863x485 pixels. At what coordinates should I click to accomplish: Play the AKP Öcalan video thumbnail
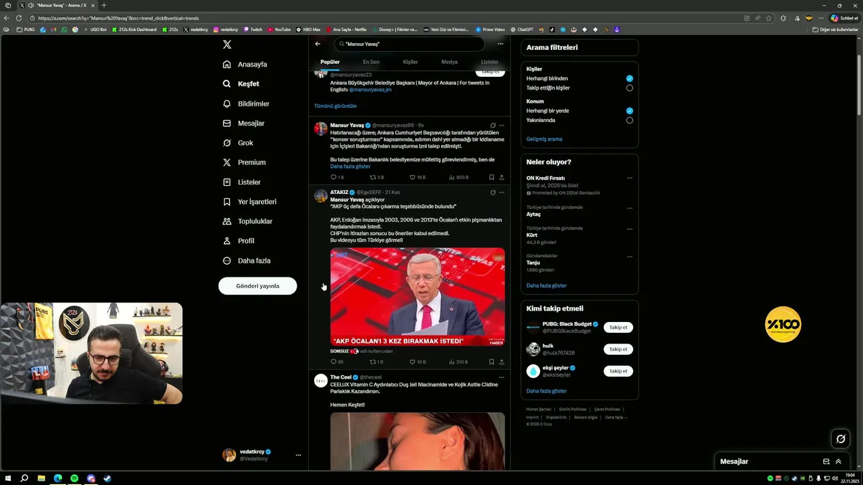tap(417, 297)
